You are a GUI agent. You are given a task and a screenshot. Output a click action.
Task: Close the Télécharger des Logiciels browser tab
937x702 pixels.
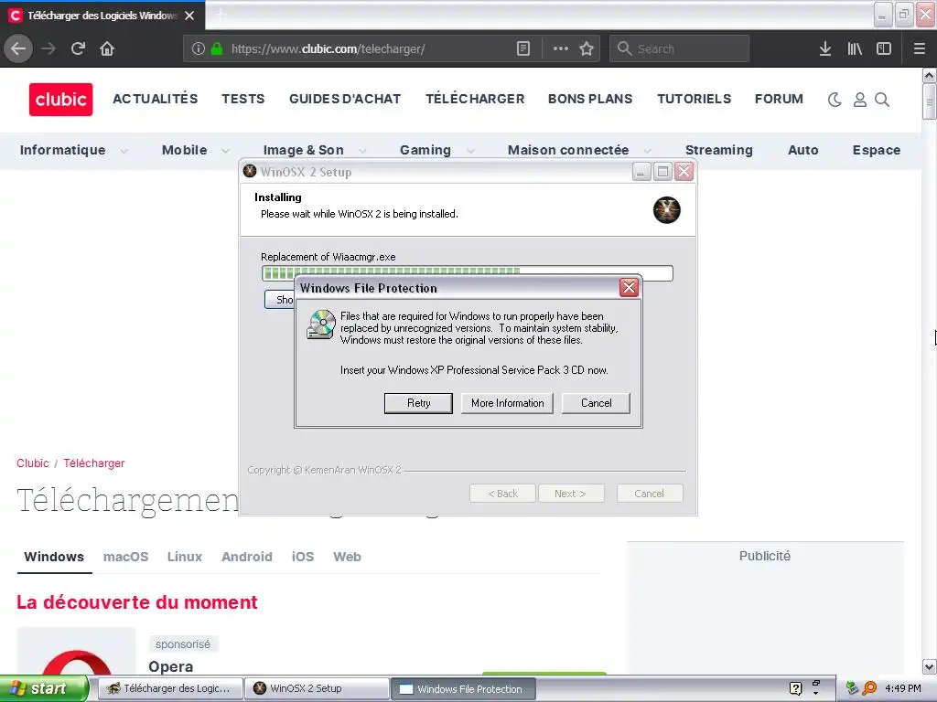(x=189, y=16)
